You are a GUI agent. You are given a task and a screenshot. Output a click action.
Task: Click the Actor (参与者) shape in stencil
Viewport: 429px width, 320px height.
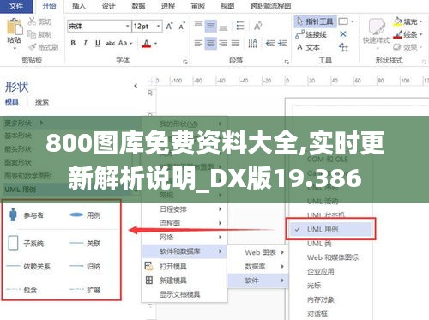[x=27, y=215]
